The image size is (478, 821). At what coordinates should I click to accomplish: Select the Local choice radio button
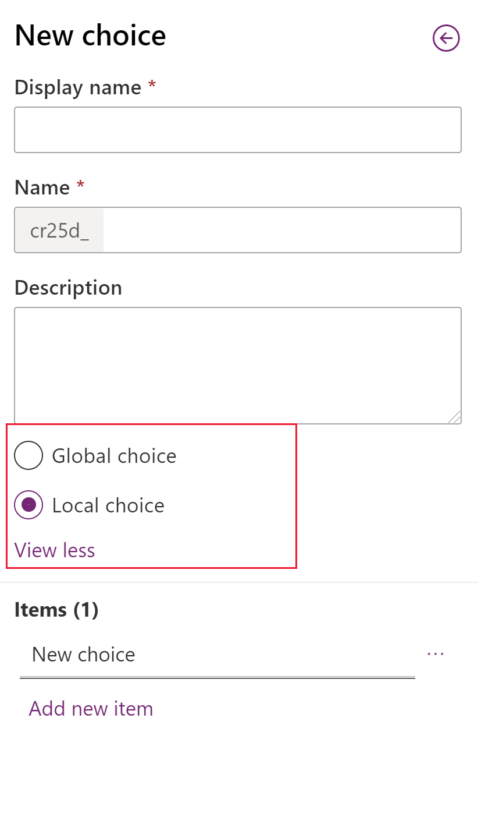coord(28,505)
